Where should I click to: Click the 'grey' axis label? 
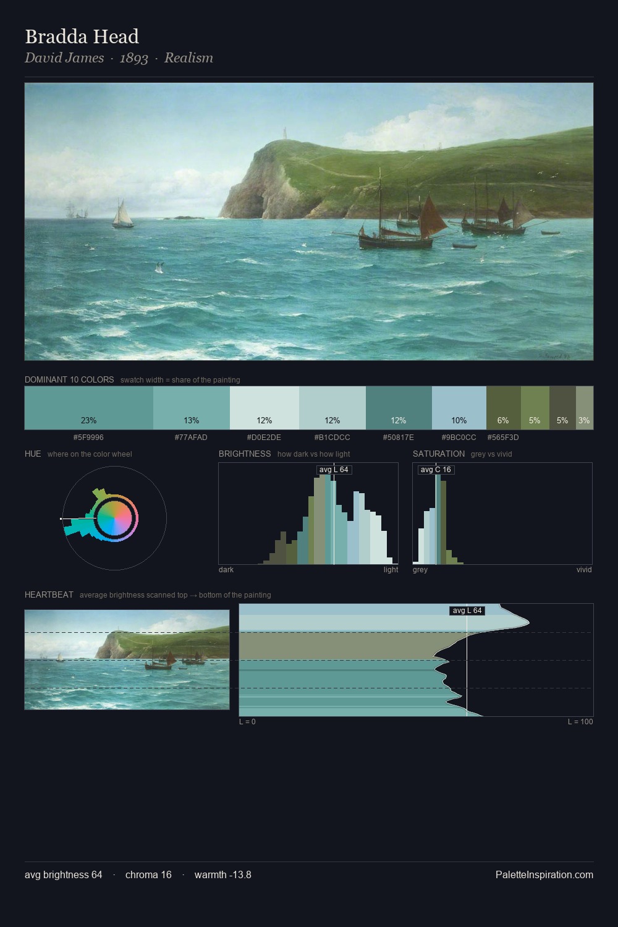[x=420, y=570]
